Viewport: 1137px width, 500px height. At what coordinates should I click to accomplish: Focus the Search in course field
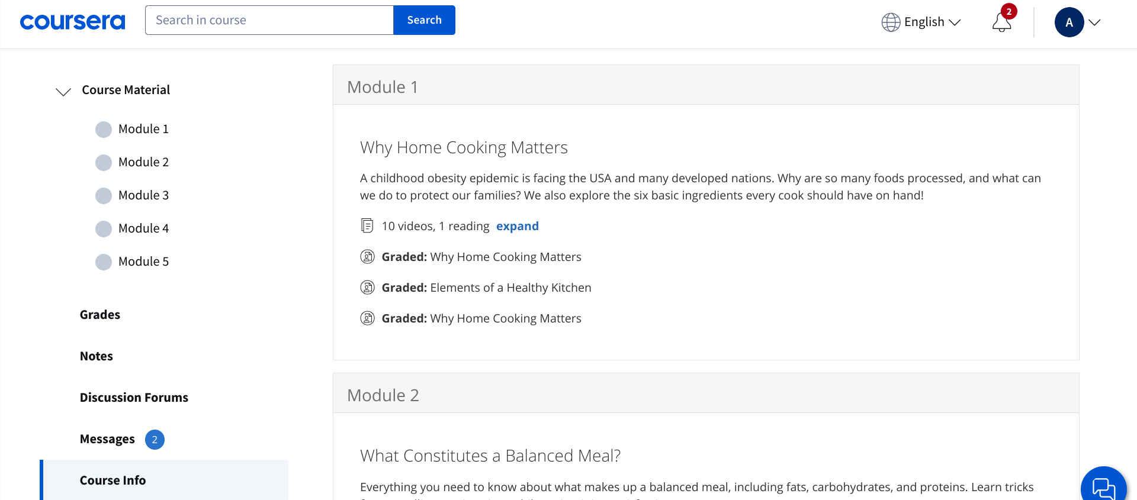coord(269,20)
